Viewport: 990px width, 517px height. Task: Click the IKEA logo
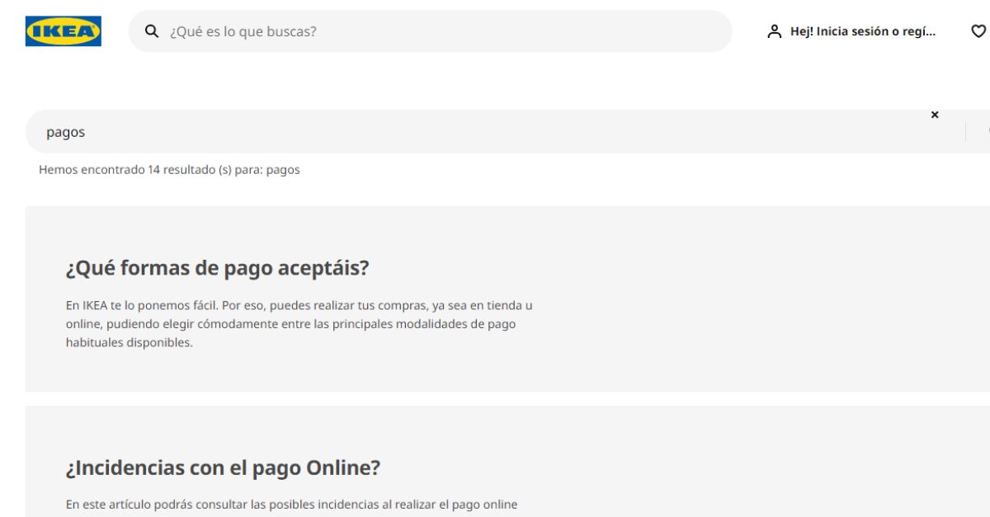click(64, 31)
